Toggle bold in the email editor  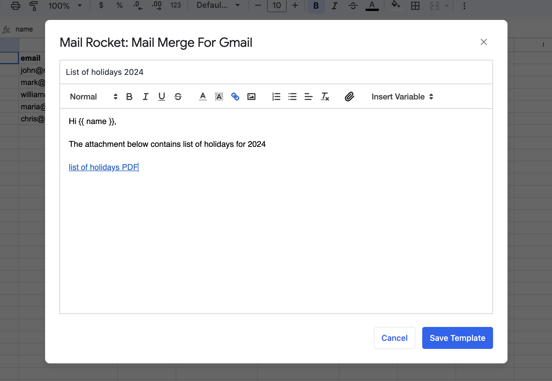pos(129,97)
